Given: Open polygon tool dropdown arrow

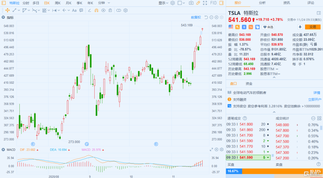Looking at the screenshot, I should pyautogui.click(x=29, y=10).
